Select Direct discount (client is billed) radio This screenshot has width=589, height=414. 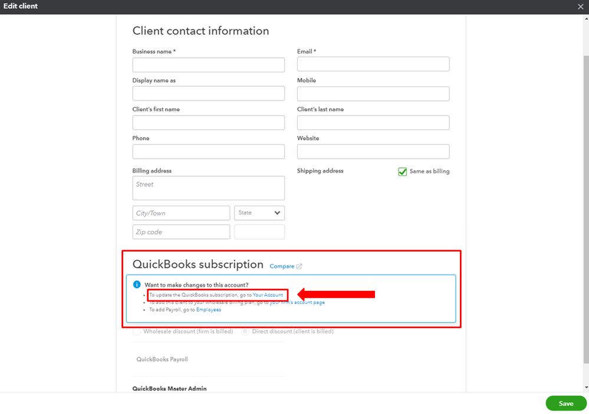click(245, 332)
